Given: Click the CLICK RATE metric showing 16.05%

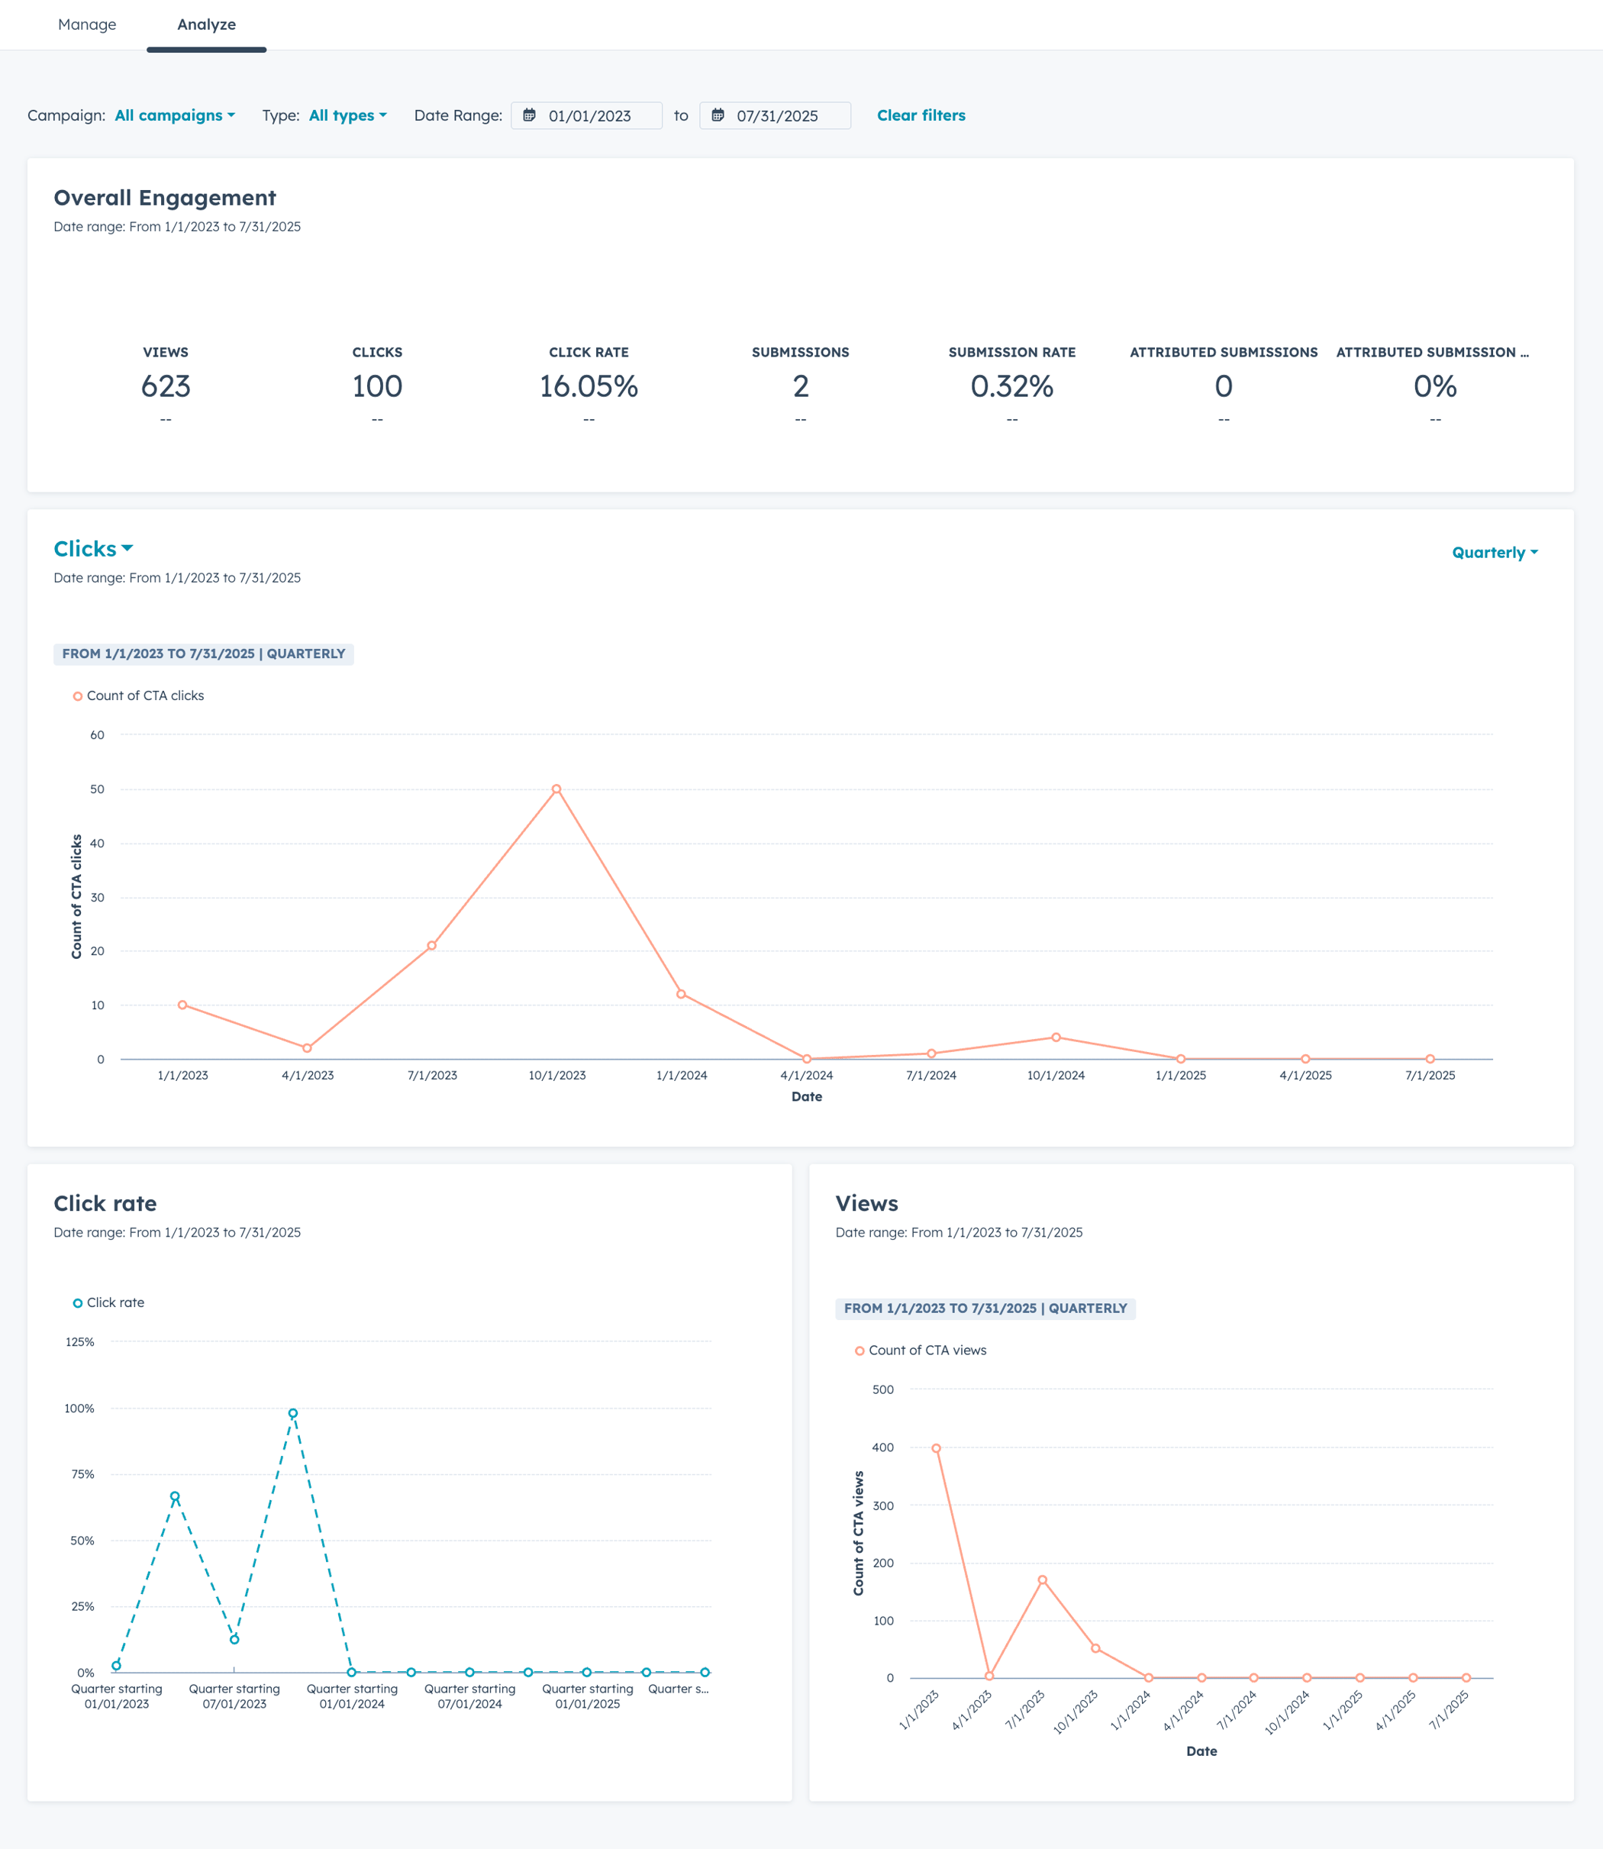Looking at the screenshot, I should click(x=589, y=386).
